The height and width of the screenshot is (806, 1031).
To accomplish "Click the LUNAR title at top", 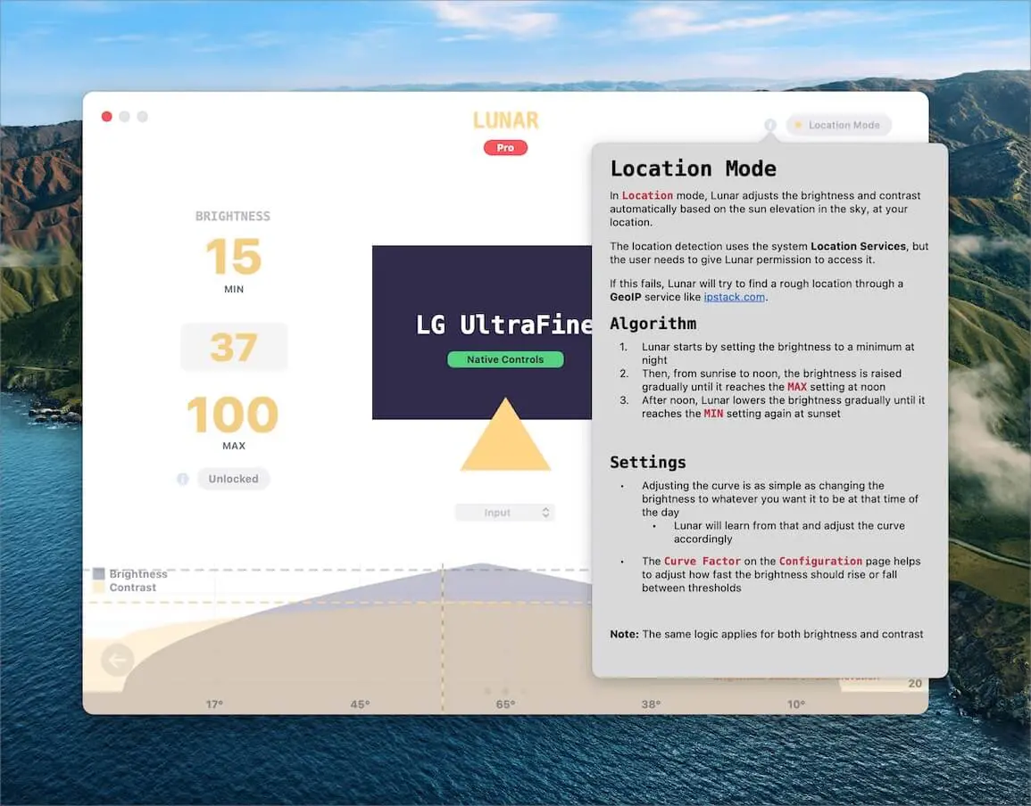I will pos(505,120).
